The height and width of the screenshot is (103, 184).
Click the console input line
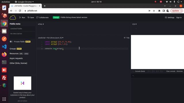(x=158, y=76)
